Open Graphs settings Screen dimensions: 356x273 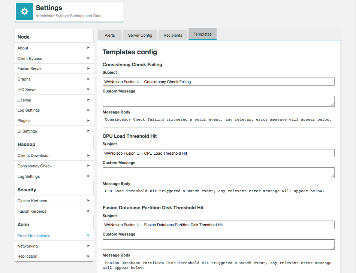pos(54,79)
